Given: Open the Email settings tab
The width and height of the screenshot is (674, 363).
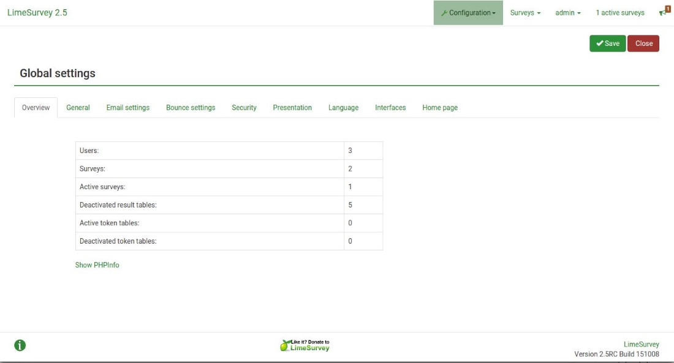Looking at the screenshot, I should [128, 108].
